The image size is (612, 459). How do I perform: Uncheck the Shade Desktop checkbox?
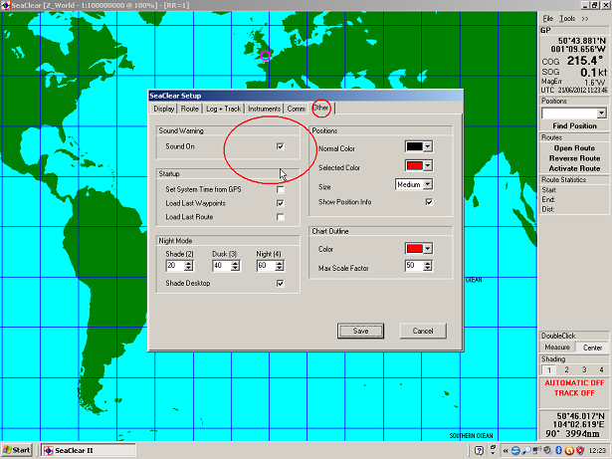(x=281, y=283)
